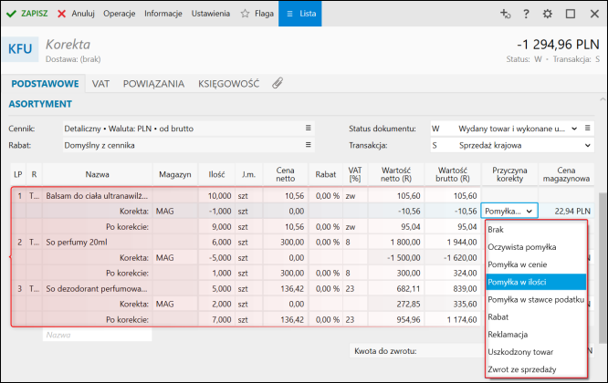The width and height of the screenshot is (608, 383).
Task: Switch to POWIĄZANIA tab
Action: coord(153,84)
